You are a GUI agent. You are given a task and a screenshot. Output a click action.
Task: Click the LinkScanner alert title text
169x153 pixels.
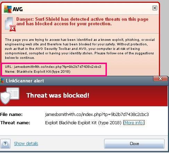(x=25, y=81)
